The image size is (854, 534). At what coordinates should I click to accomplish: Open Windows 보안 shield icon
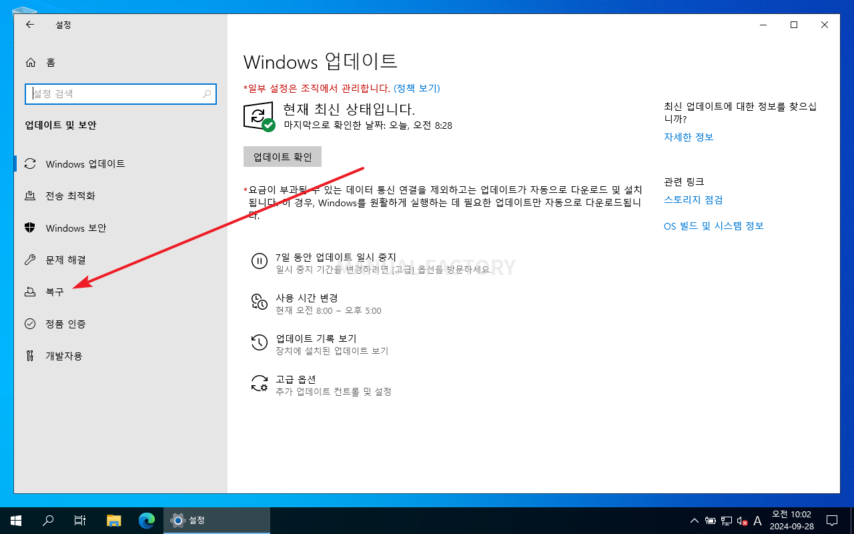click(x=30, y=228)
